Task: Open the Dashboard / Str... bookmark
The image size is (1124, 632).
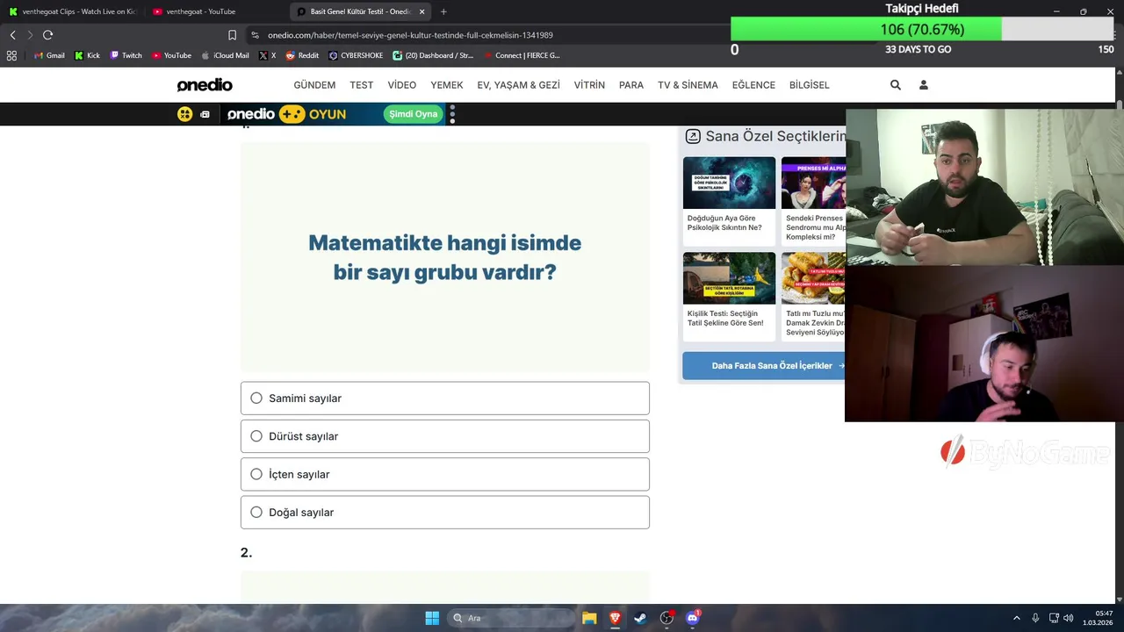Action: pyautogui.click(x=433, y=55)
